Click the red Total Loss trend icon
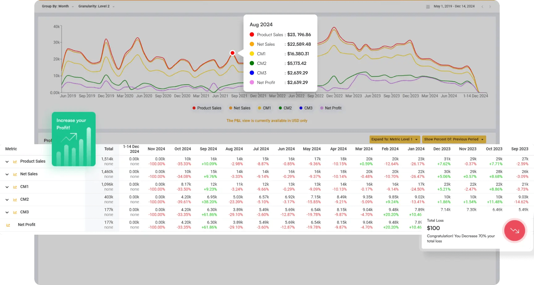534x285 pixels. 515,230
